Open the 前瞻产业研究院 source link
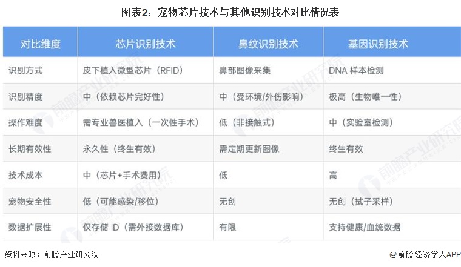 (x=72, y=255)
